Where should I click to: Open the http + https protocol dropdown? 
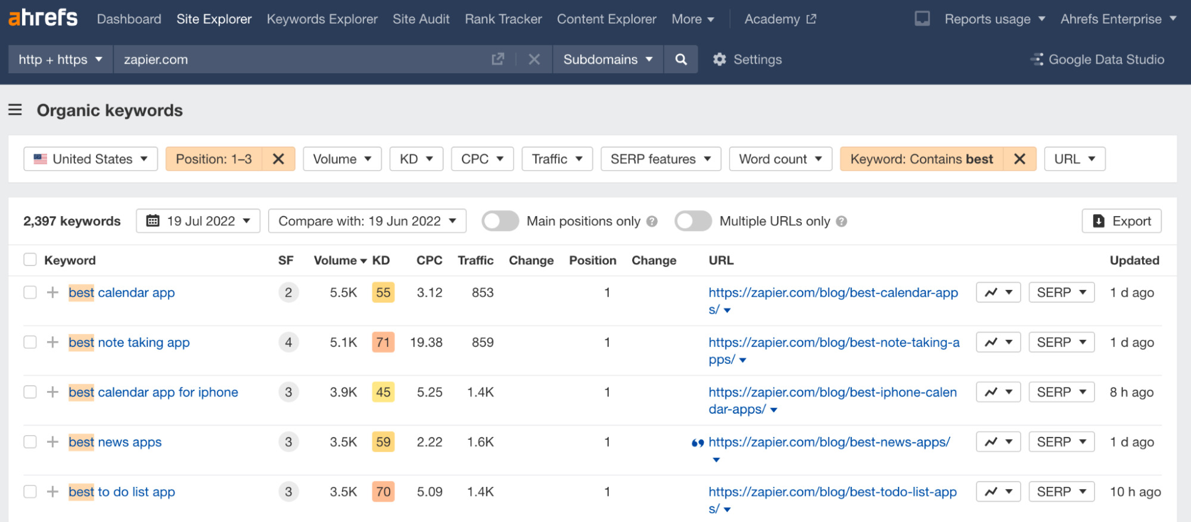60,59
